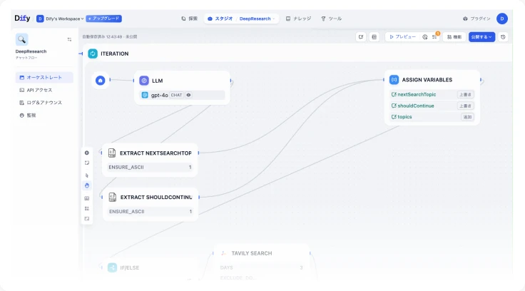The width and height of the screenshot is (525, 291).
Task: Click the add node plus icon
Action: pos(87,153)
